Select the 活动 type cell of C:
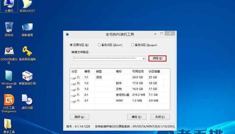Screen dimensions: 235x134 click(x=99, y=77)
